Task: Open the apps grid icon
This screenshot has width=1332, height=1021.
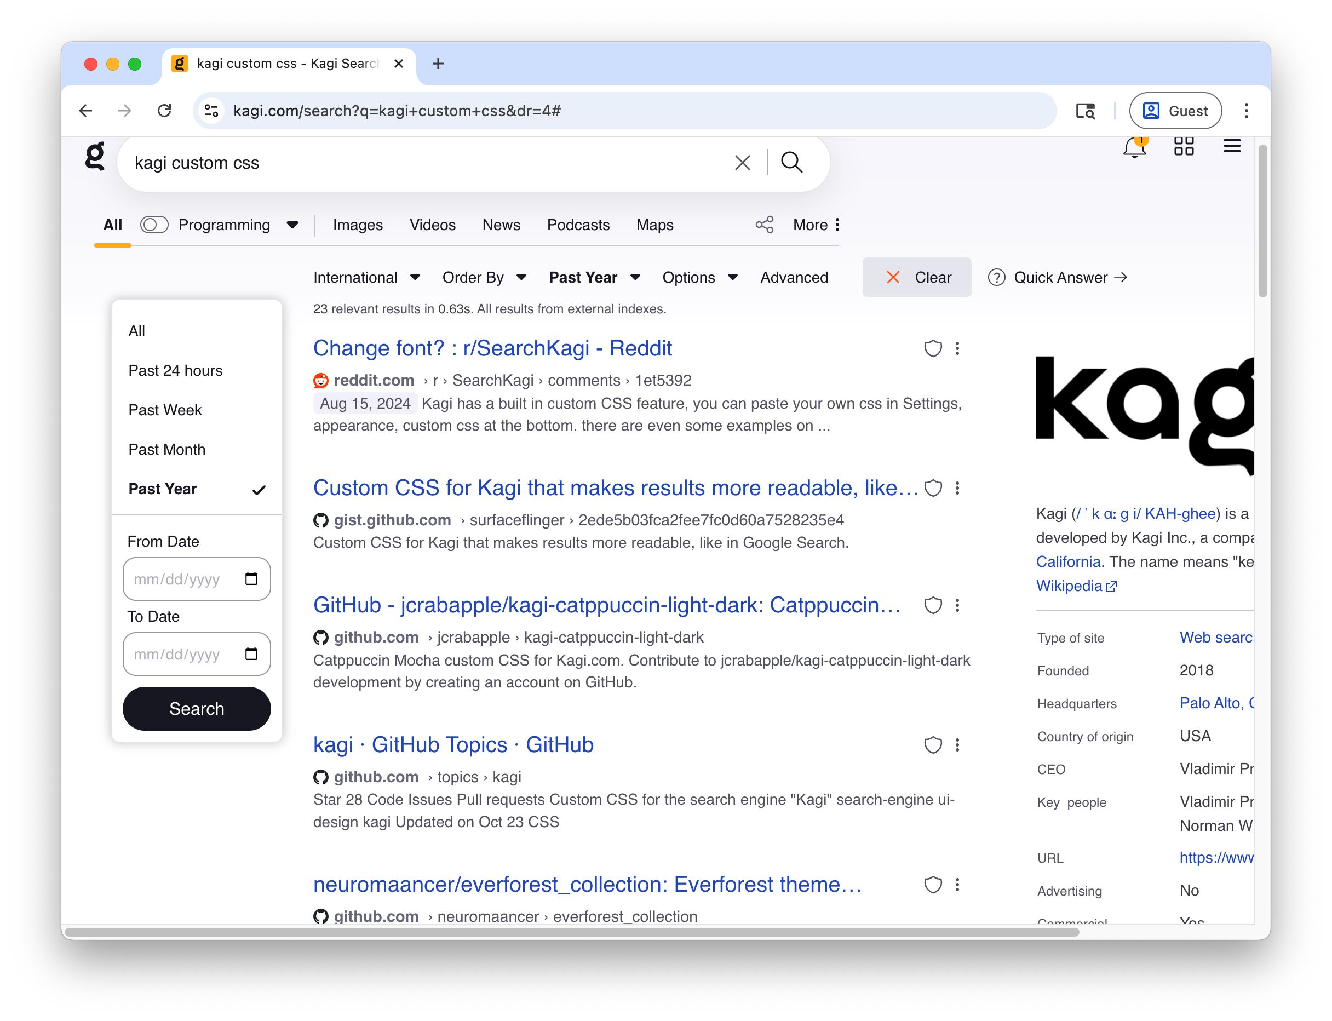Action: tap(1183, 146)
